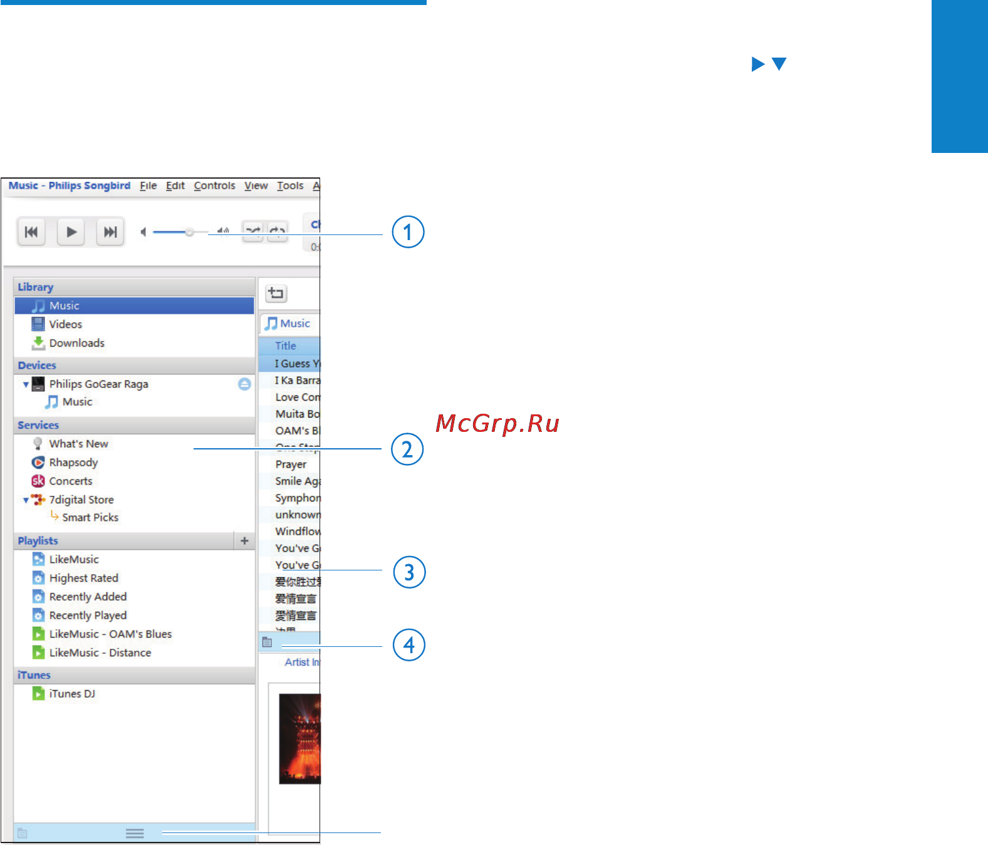Open Smart Picks under 7digital Store
The height and width of the screenshot is (845, 988).
pos(90,517)
